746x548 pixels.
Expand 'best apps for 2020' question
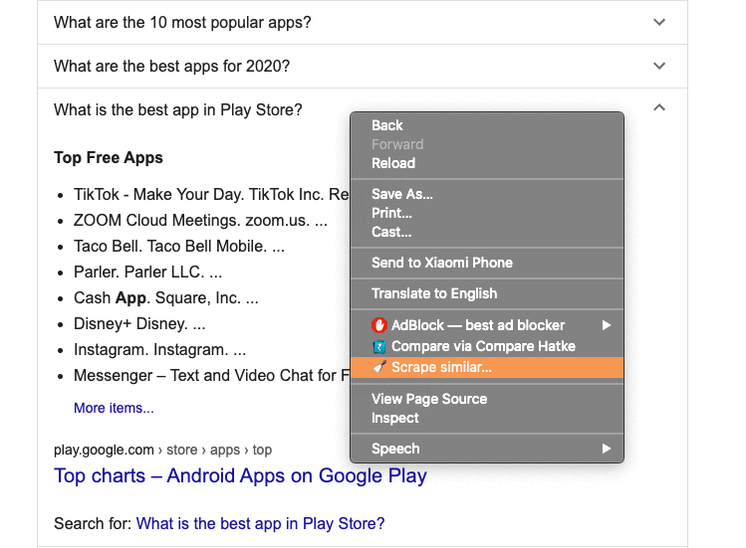659,66
